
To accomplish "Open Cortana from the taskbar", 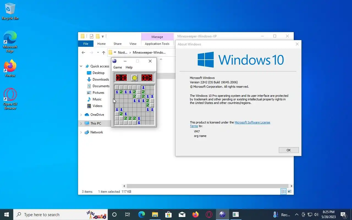I will tap(114, 215).
